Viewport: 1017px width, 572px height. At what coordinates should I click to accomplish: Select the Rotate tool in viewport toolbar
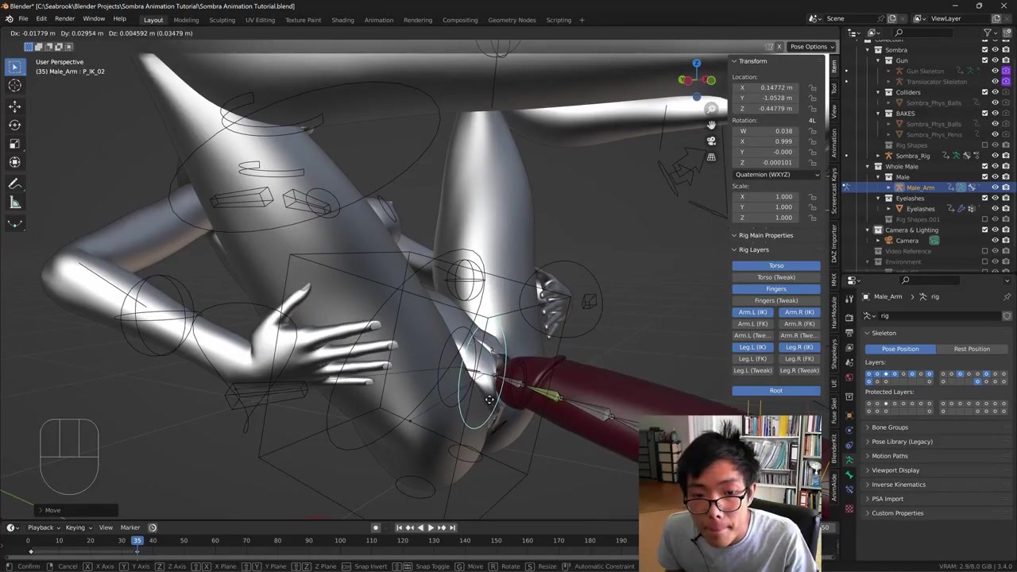(x=14, y=125)
